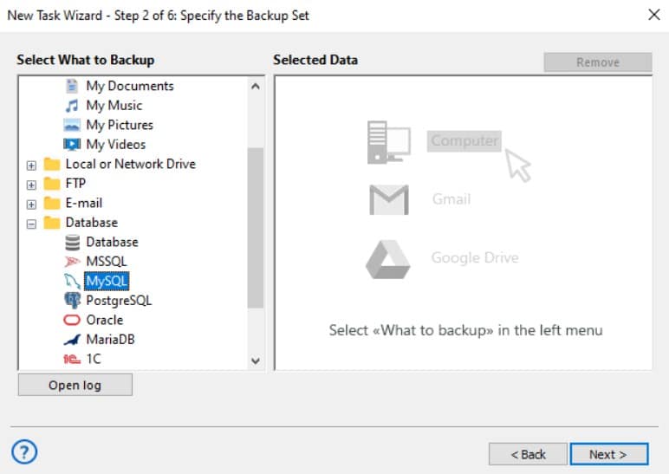Select My Pictures in the tree

tap(120, 125)
